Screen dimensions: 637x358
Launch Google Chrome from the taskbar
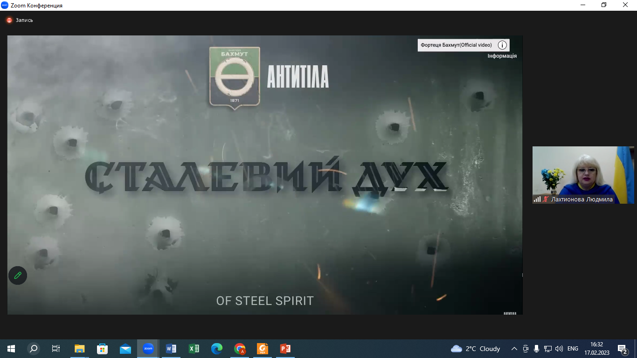pyautogui.click(x=240, y=349)
